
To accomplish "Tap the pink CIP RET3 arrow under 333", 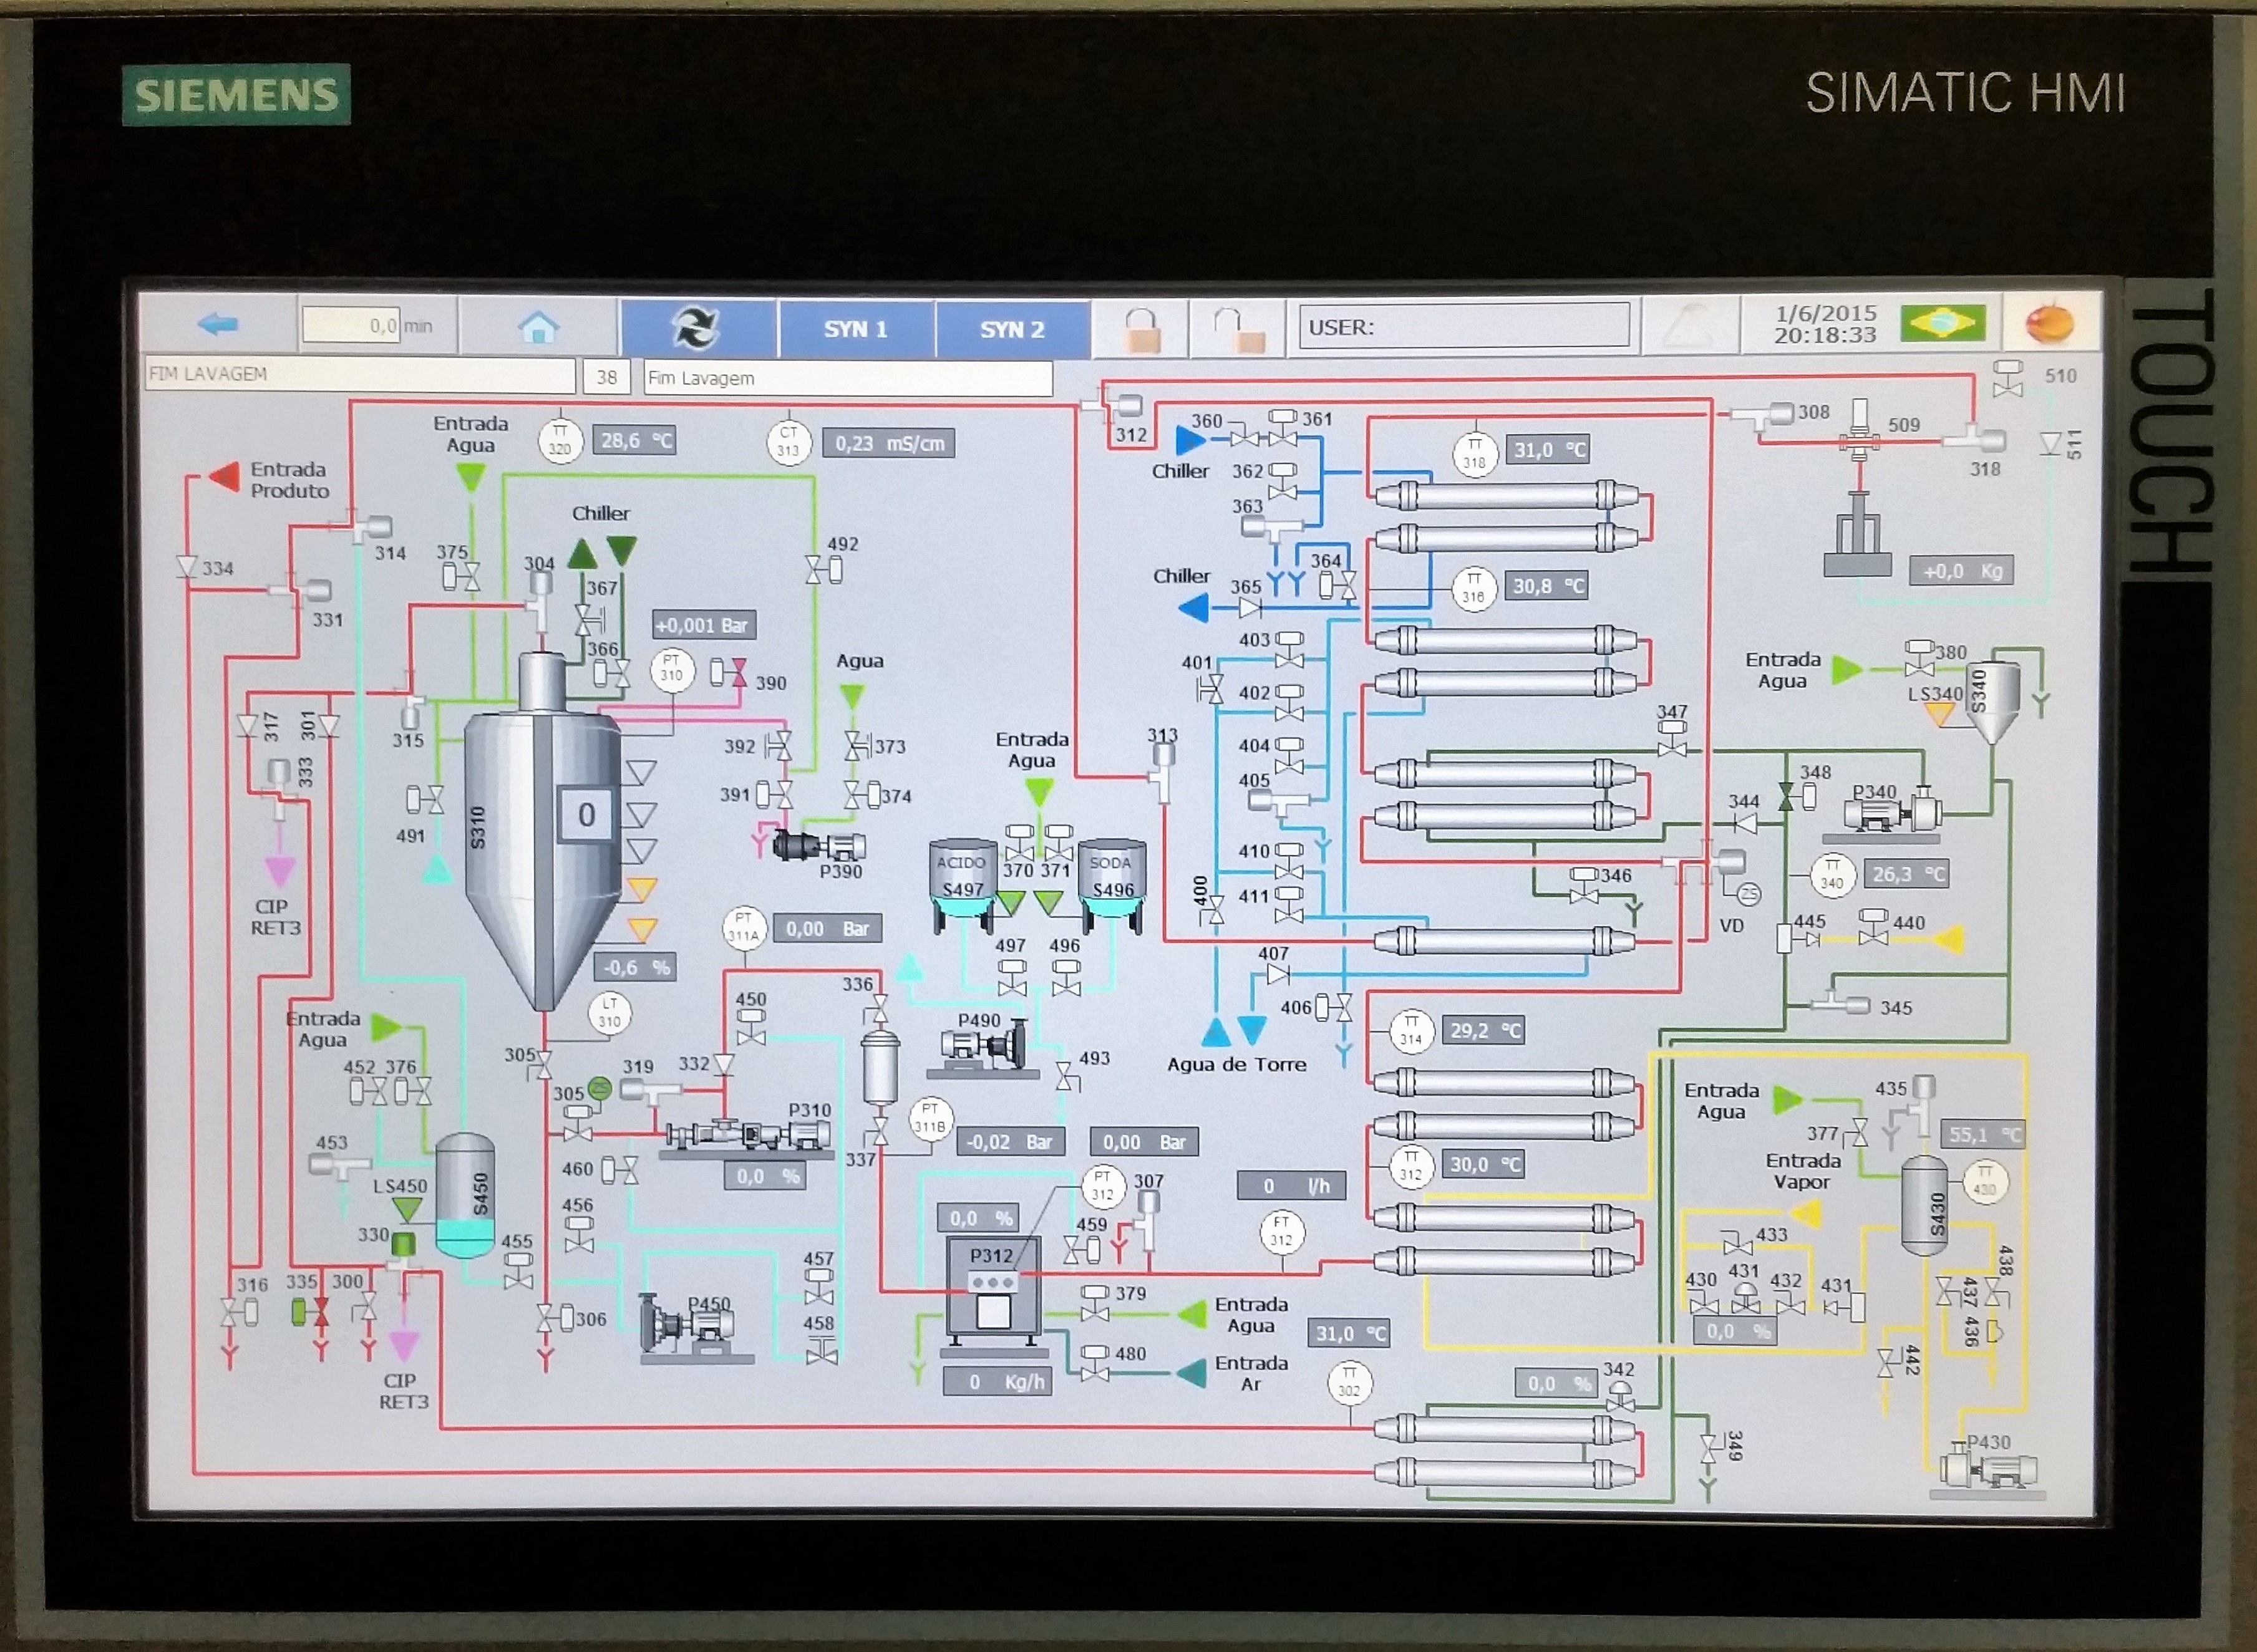I will [x=279, y=871].
